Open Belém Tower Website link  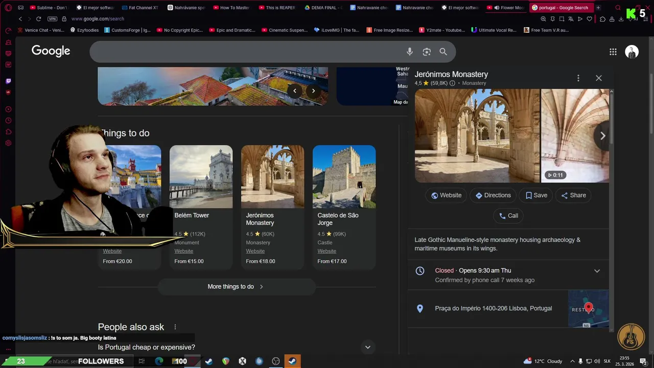183,251
